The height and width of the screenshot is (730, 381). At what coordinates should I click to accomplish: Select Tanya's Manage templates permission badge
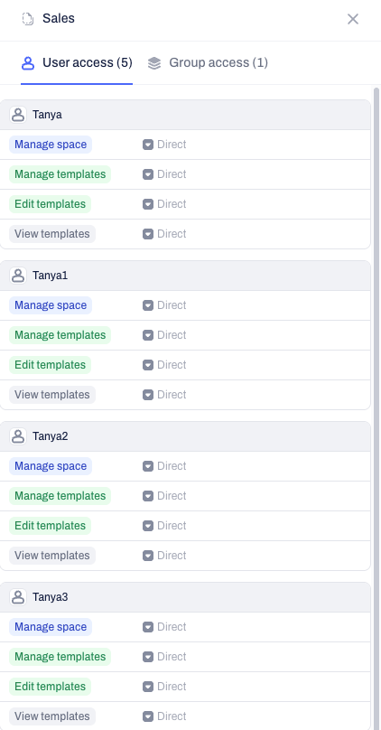tap(60, 174)
